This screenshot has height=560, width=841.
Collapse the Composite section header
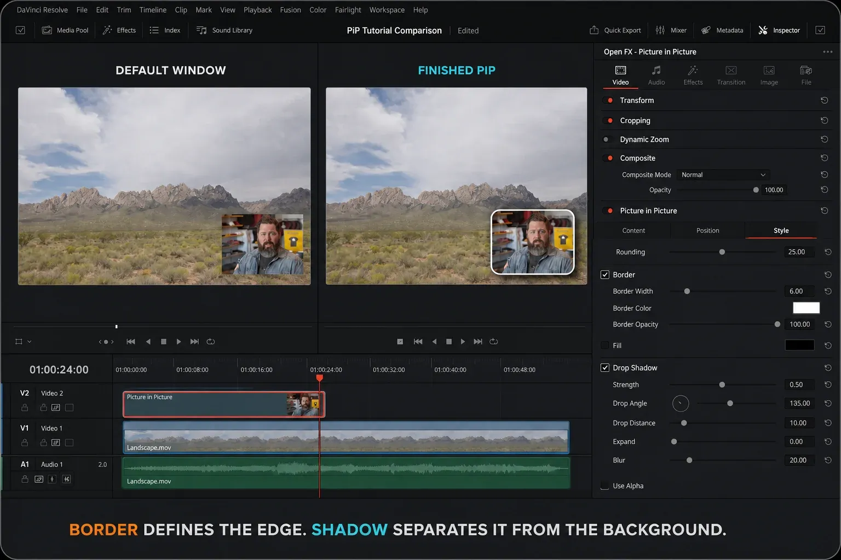637,158
